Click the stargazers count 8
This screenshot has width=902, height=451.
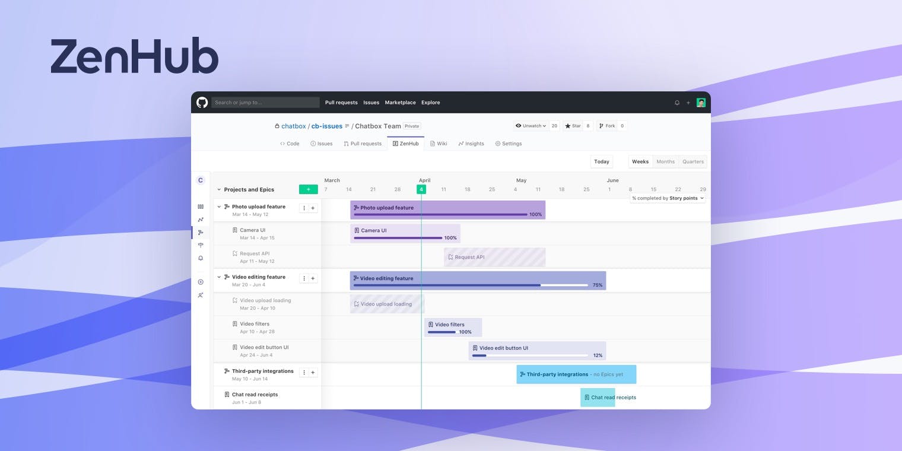(588, 126)
